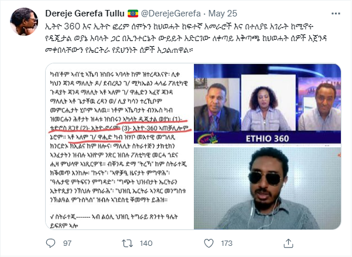Viewport: 352px width, 257px height.
Task: Open the three-dot more options menu
Action: pos(336,13)
